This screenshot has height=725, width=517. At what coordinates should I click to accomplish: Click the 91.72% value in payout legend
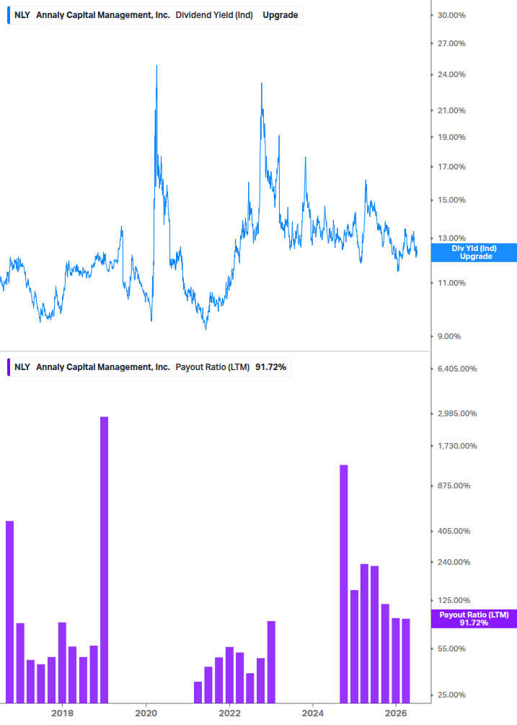(270, 367)
